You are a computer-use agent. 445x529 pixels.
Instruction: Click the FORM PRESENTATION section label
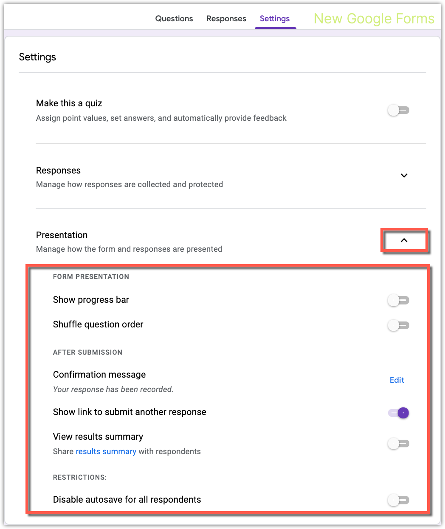click(91, 276)
